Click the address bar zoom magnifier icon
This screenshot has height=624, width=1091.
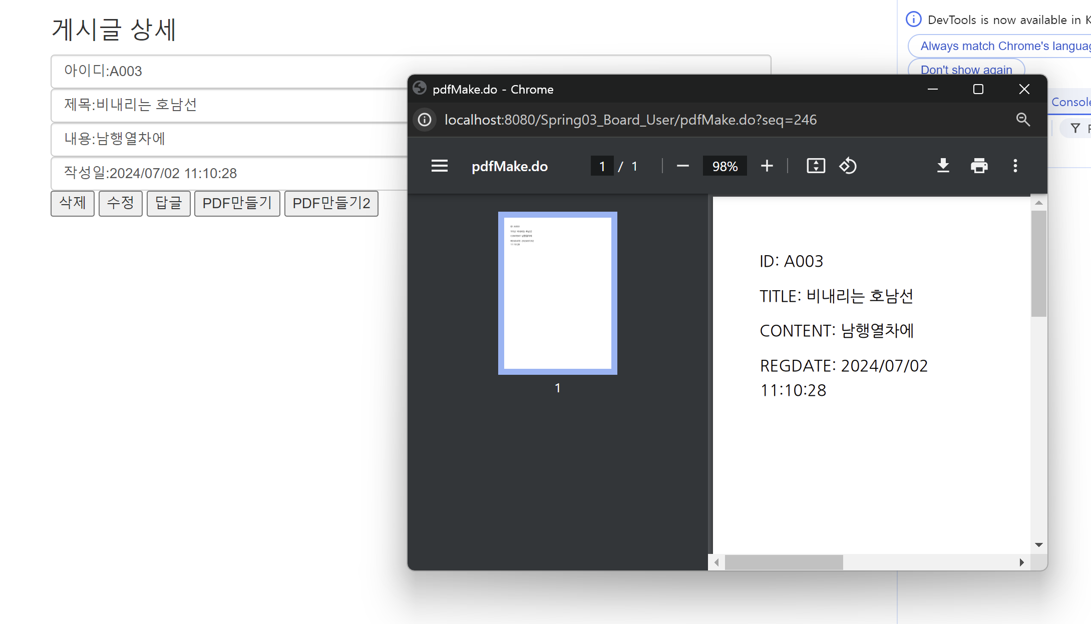(1023, 120)
